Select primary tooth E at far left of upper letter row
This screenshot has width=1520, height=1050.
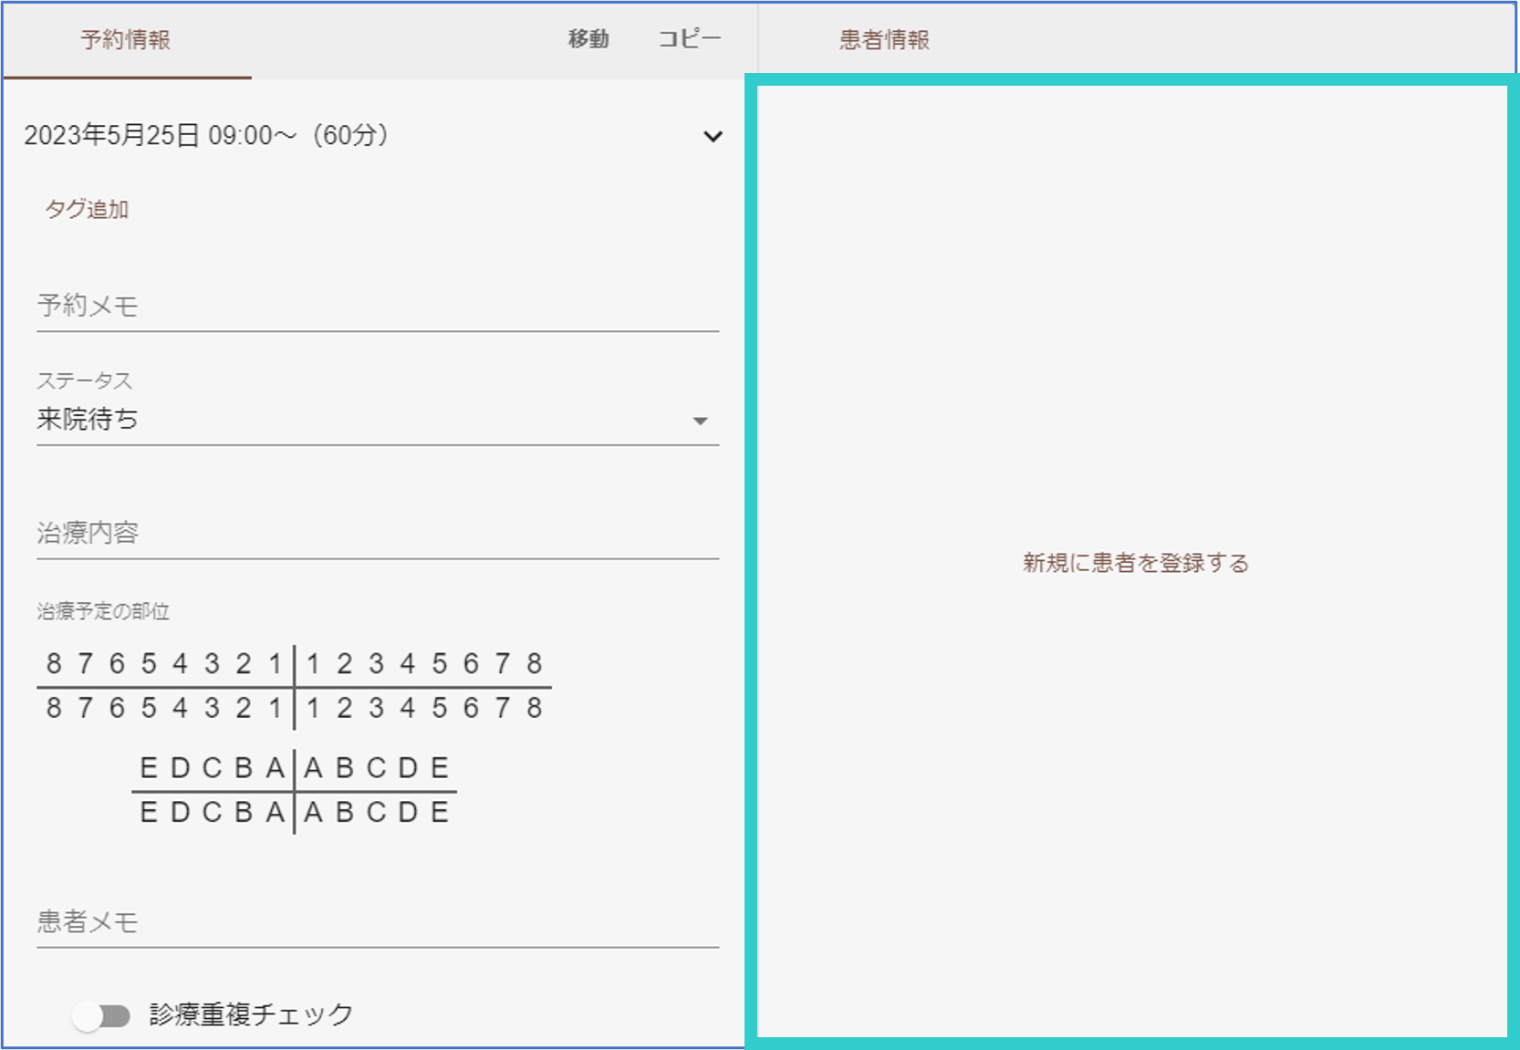point(149,768)
